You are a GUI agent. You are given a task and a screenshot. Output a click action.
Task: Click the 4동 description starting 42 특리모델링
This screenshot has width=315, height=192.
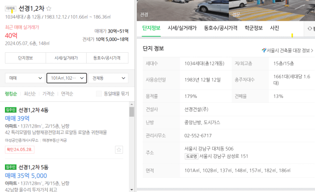(x=56, y=132)
